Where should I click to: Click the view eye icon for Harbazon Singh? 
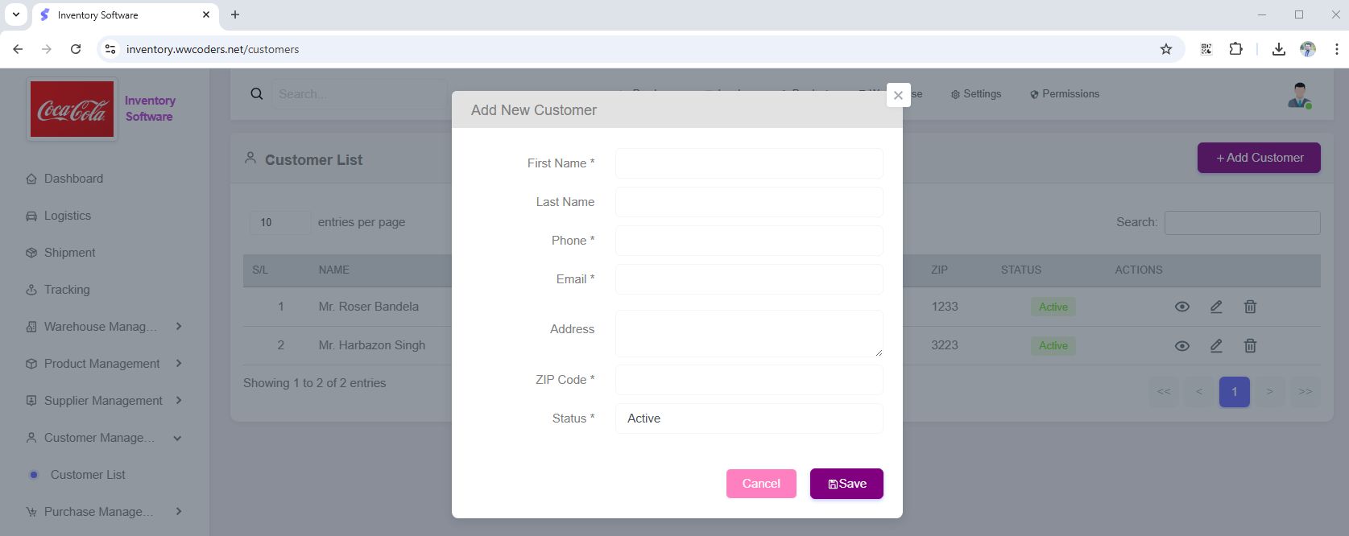1181,346
